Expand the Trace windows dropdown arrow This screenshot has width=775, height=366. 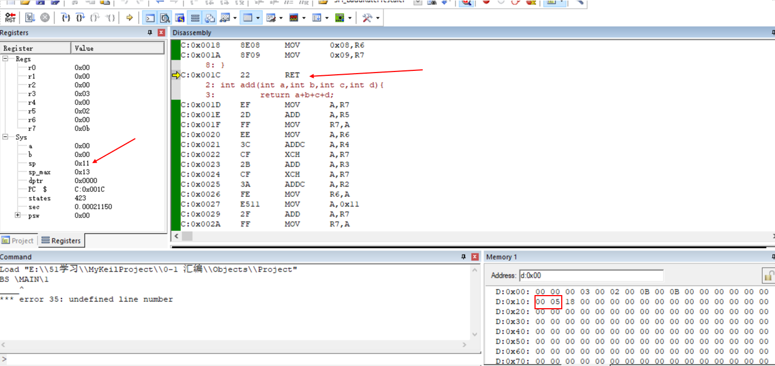[x=327, y=18]
